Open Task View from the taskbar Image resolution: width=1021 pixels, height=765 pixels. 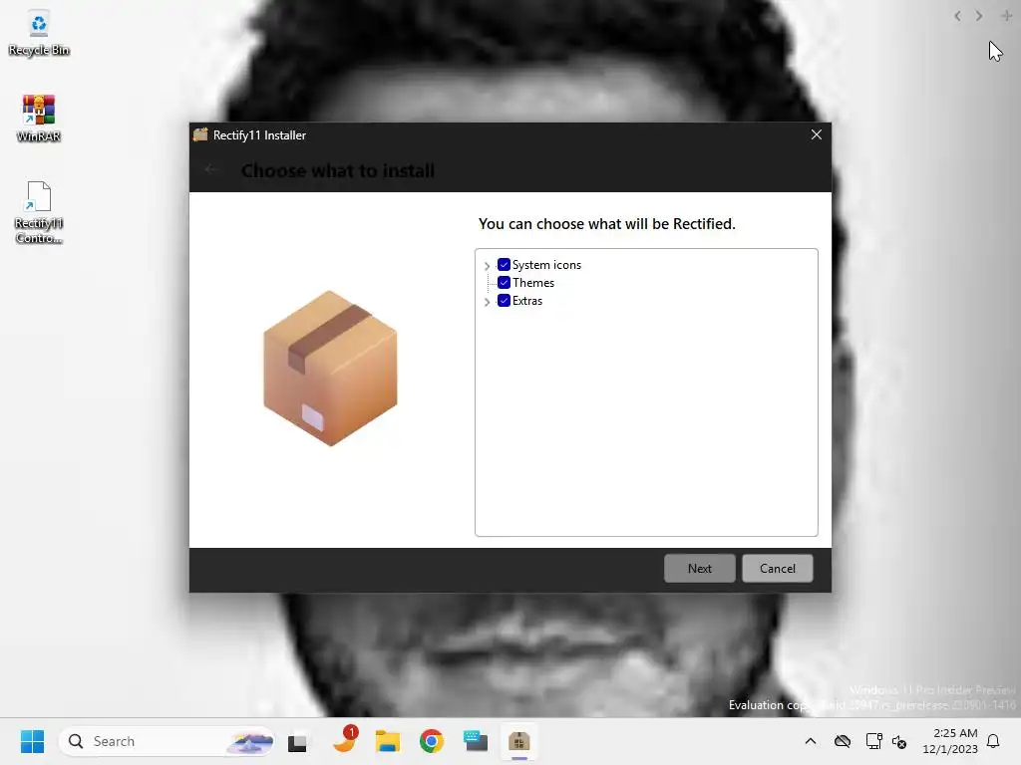[x=297, y=741]
